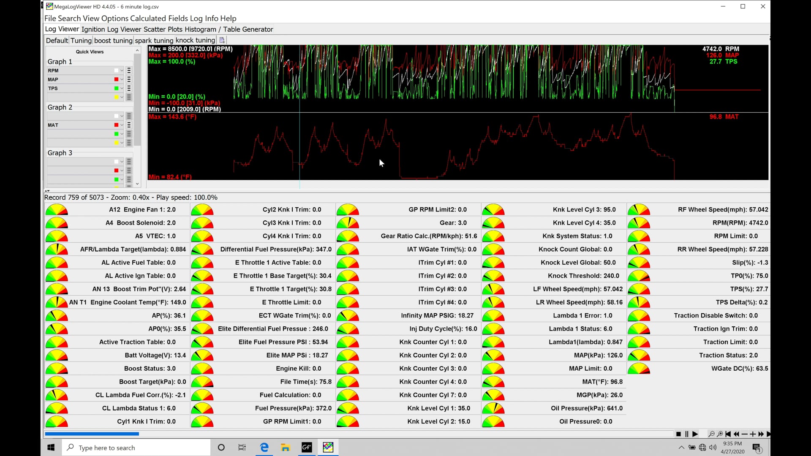Screen dimensions: 811x456
Task: Open the new tab page icon next to knock tuning
Action: (222, 40)
